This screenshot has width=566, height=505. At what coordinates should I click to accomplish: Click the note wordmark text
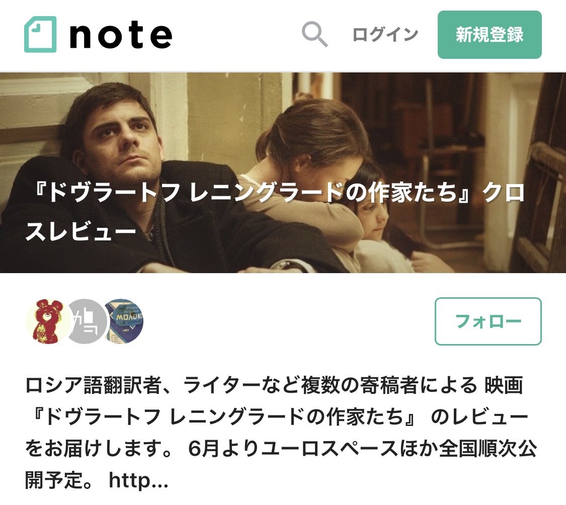[121, 35]
